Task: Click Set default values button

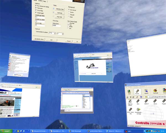Action: click(39, 39)
